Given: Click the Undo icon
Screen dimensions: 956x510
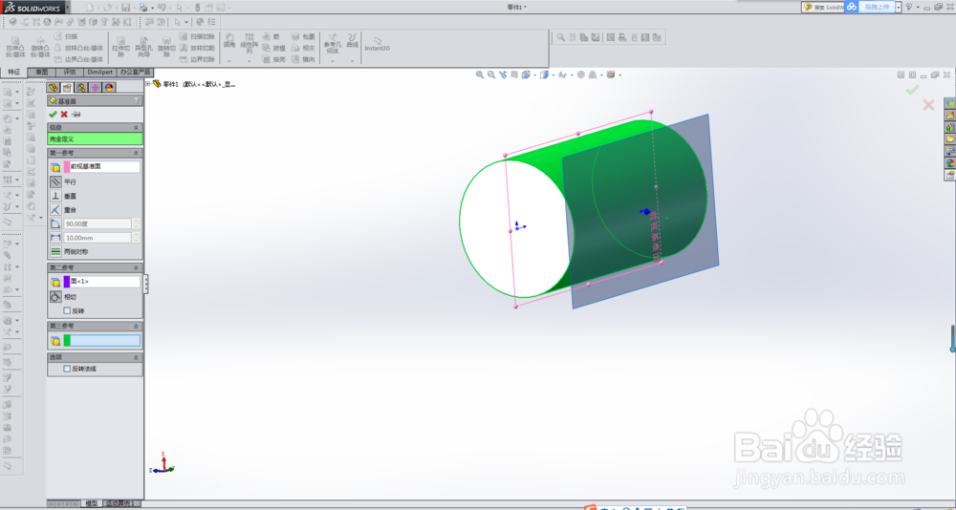Looking at the screenshot, I should pos(161,8).
